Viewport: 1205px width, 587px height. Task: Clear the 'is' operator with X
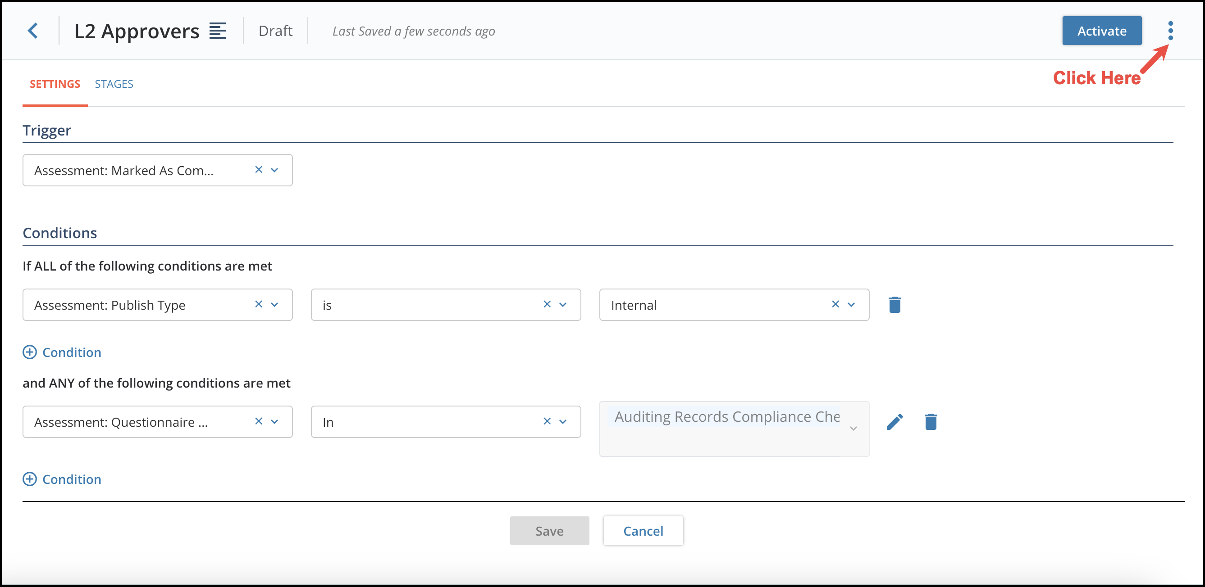coord(548,304)
